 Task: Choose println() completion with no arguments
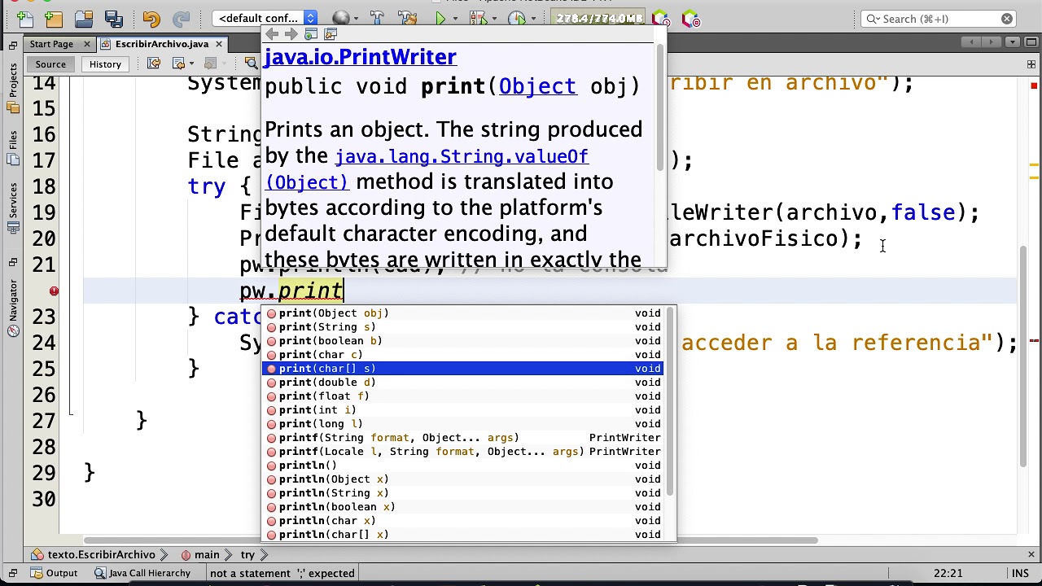point(462,466)
